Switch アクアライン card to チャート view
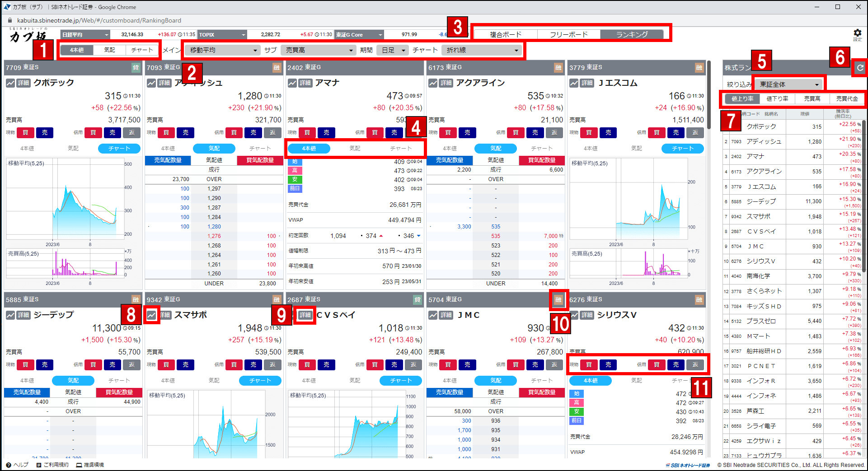Viewport: 868px width, 471px height. tap(542, 149)
